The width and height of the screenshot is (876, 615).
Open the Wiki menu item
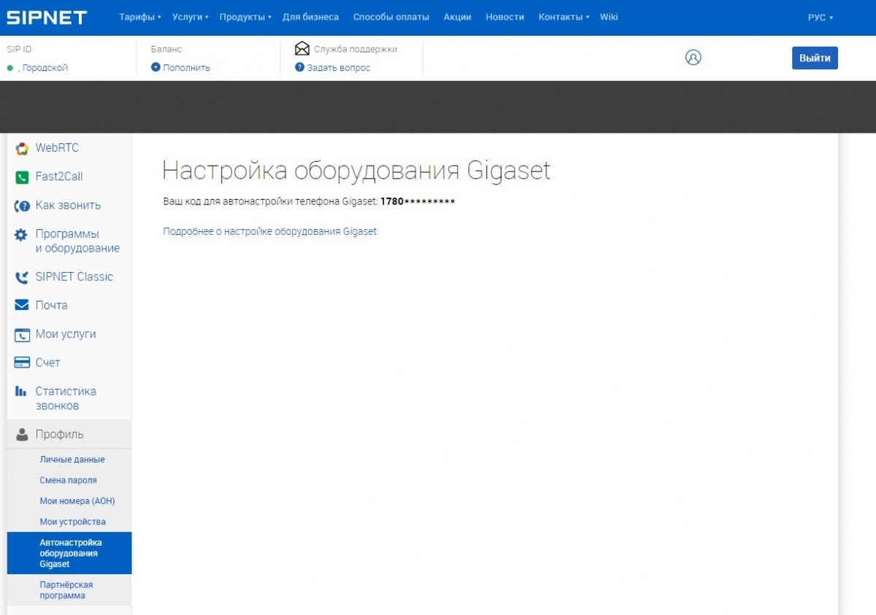coord(609,17)
